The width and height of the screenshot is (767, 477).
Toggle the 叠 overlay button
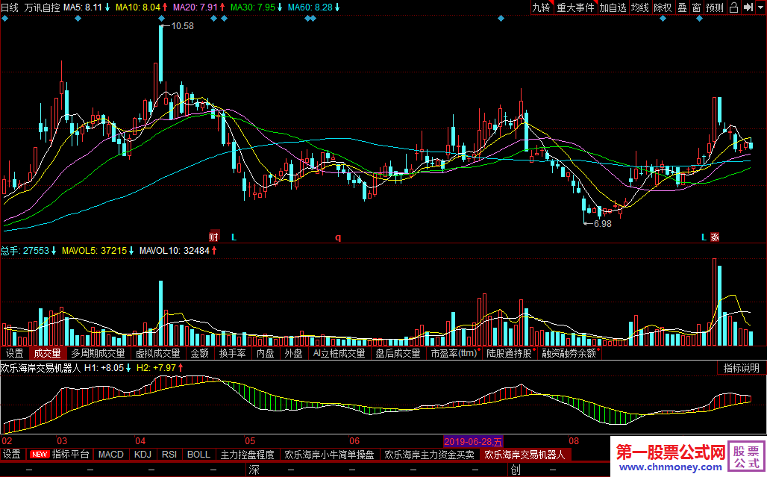(x=683, y=7)
